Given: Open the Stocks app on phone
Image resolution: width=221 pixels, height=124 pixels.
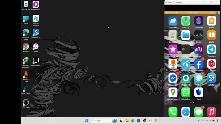Looking at the screenshot, I should coord(199,35).
